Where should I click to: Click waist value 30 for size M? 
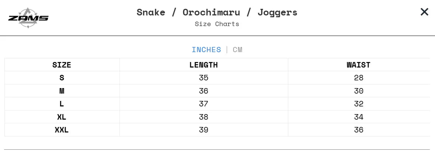click(x=358, y=91)
